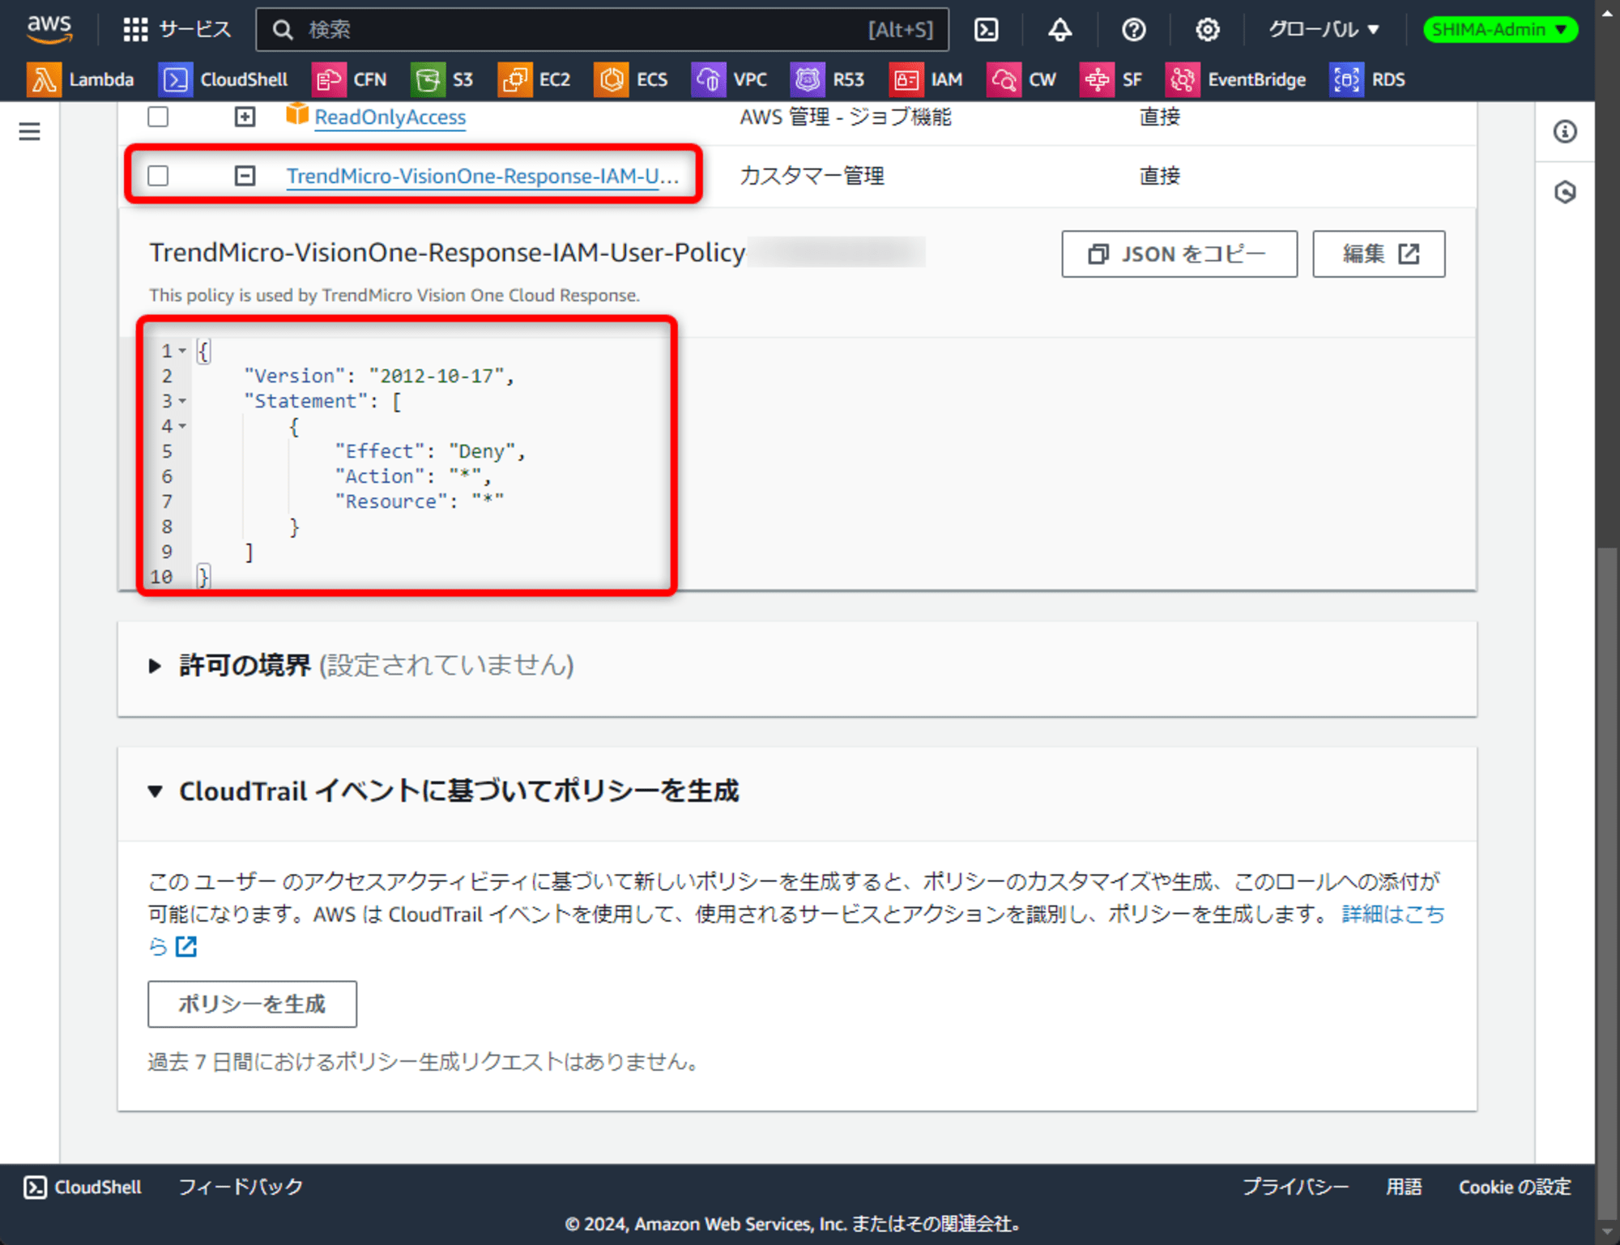Open the EC2 shortcut
This screenshot has width=1620, height=1245.
[535, 79]
